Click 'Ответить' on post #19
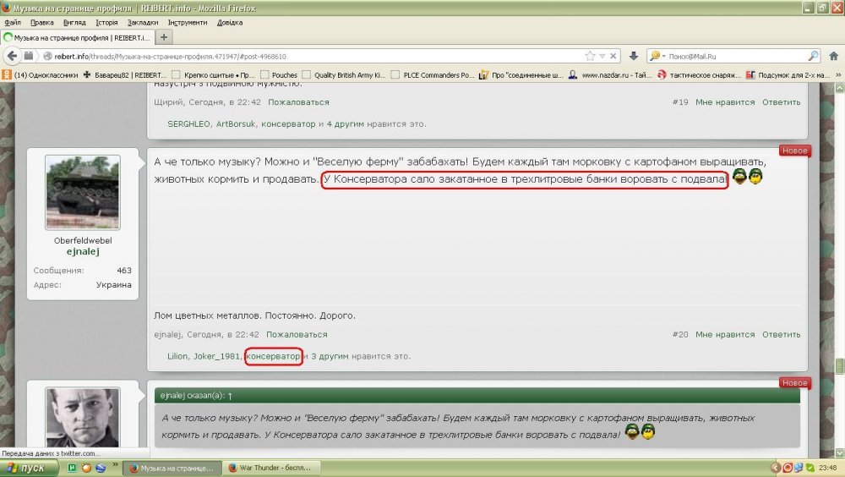 click(781, 102)
